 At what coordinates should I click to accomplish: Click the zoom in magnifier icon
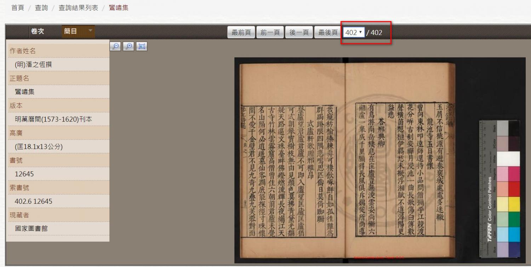129,46
